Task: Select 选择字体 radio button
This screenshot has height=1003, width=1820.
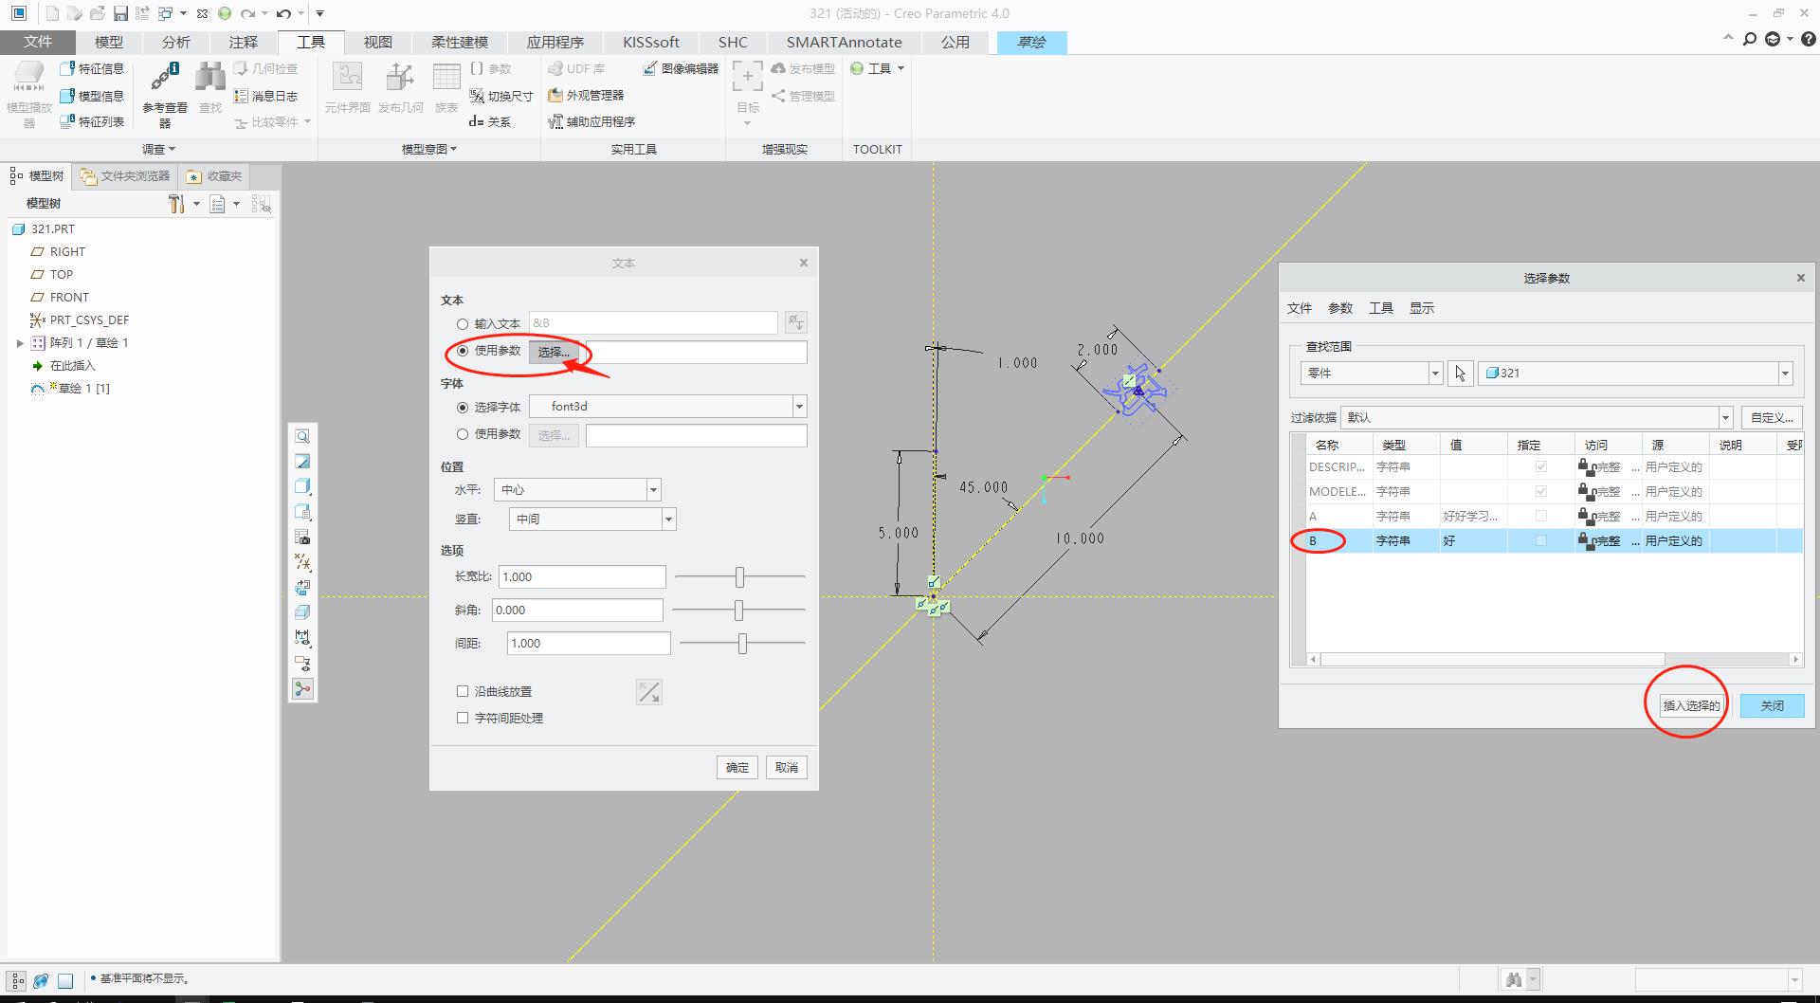Action: (463, 408)
